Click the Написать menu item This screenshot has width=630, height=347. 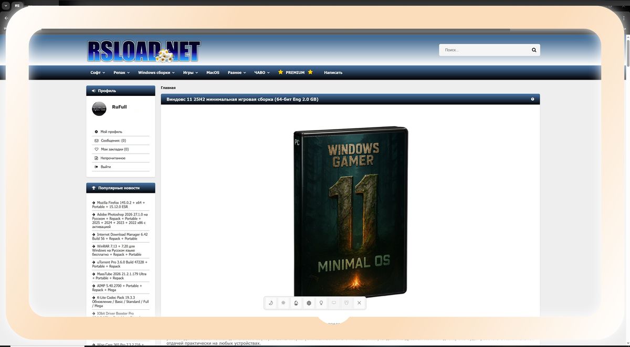click(x=333, y=73)
